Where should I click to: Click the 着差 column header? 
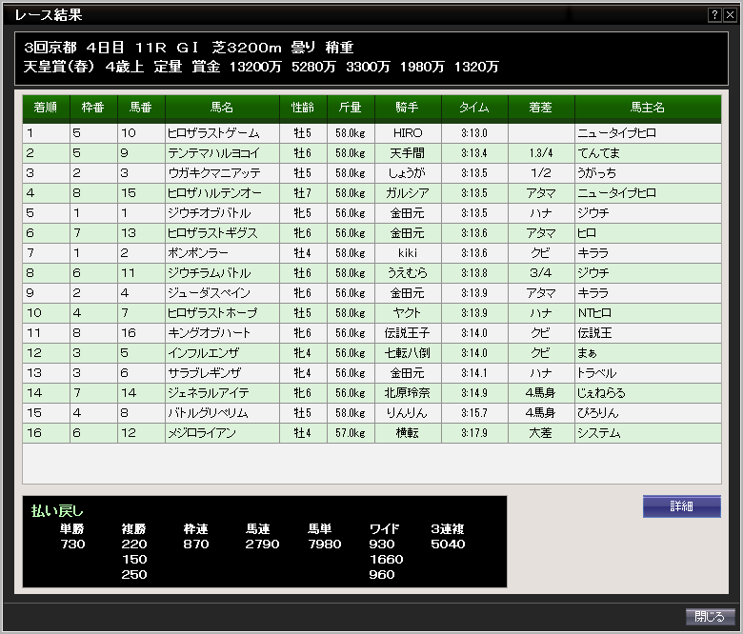541,108
